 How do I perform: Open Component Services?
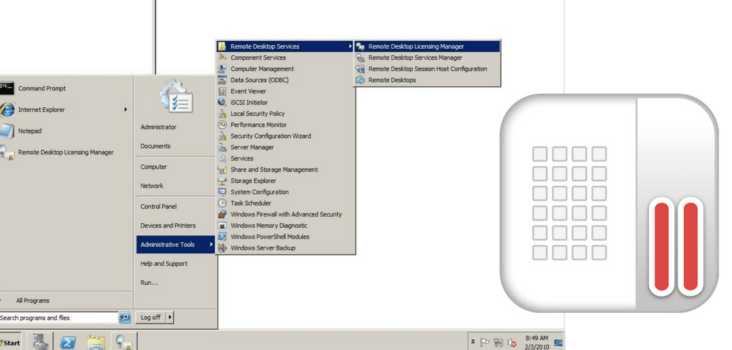click(x=285, y=58)
